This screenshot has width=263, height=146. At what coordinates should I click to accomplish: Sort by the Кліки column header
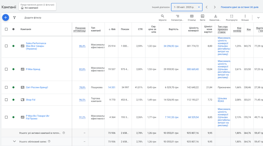(112, 29)
